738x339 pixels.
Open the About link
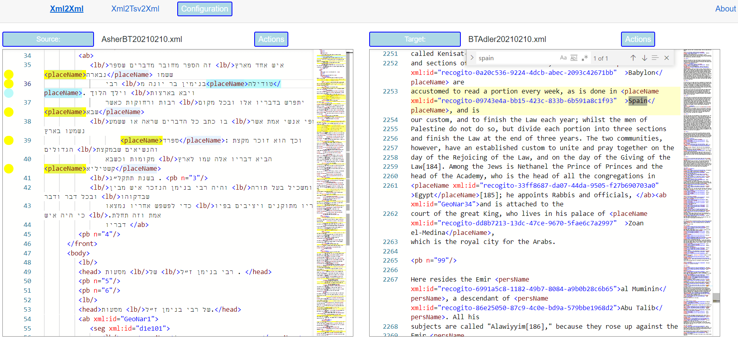click(725, 9)
